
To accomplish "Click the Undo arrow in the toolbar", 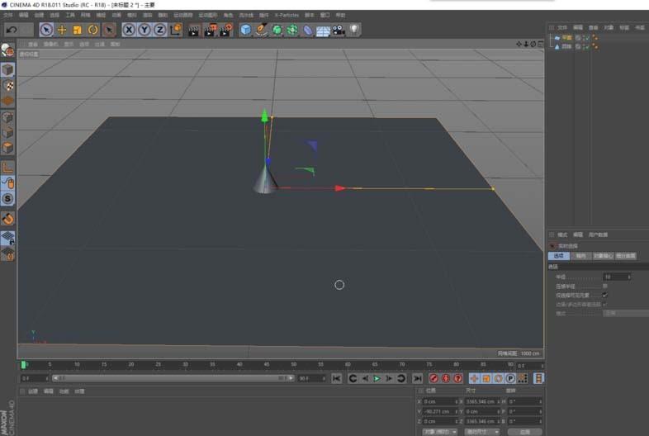I will 11,30.
